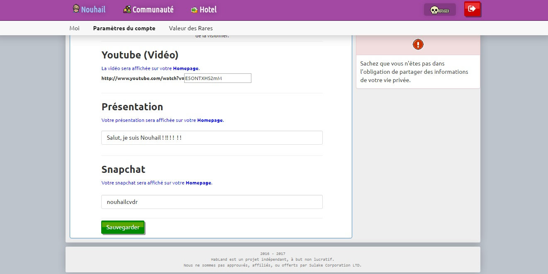The image size is (548, 274).
Task: Select Nouhail in the top navigation
Action: click(93, 9)
